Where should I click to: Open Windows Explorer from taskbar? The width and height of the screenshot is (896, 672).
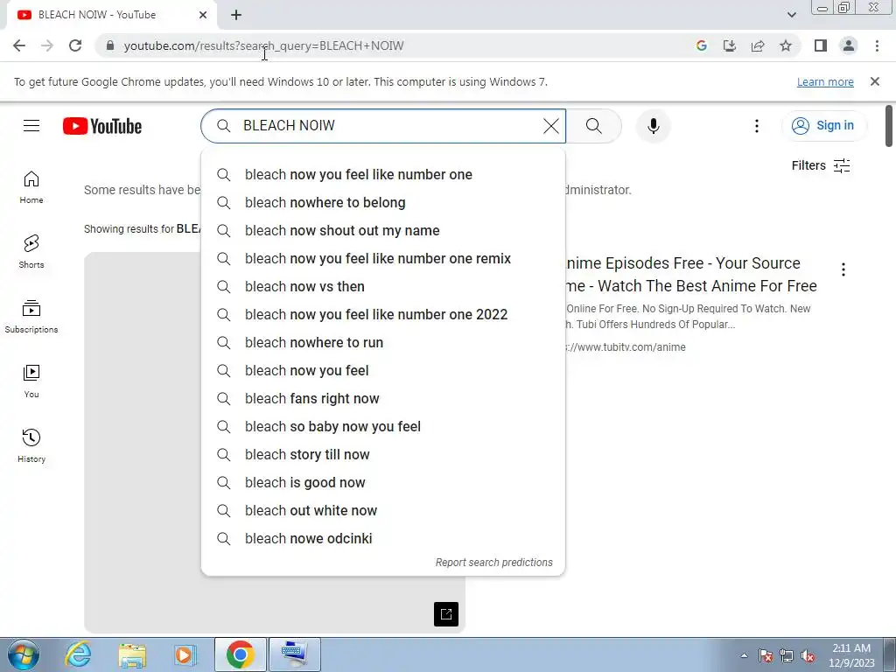pos(132,654)
